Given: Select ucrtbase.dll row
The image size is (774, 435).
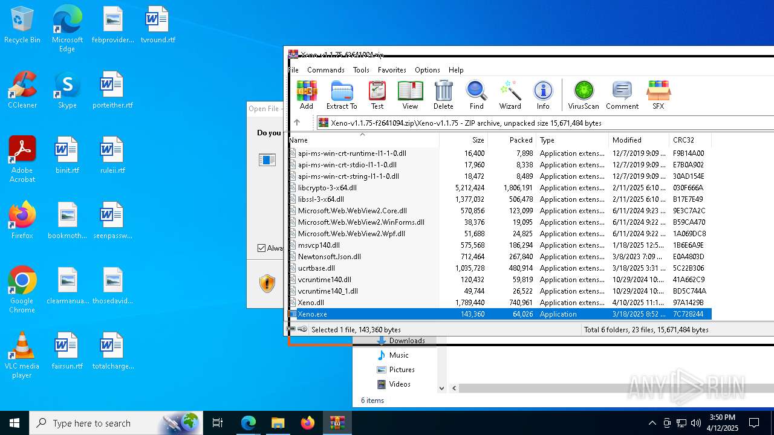Looking at the screenshot, I should click(x=499, y=268).
